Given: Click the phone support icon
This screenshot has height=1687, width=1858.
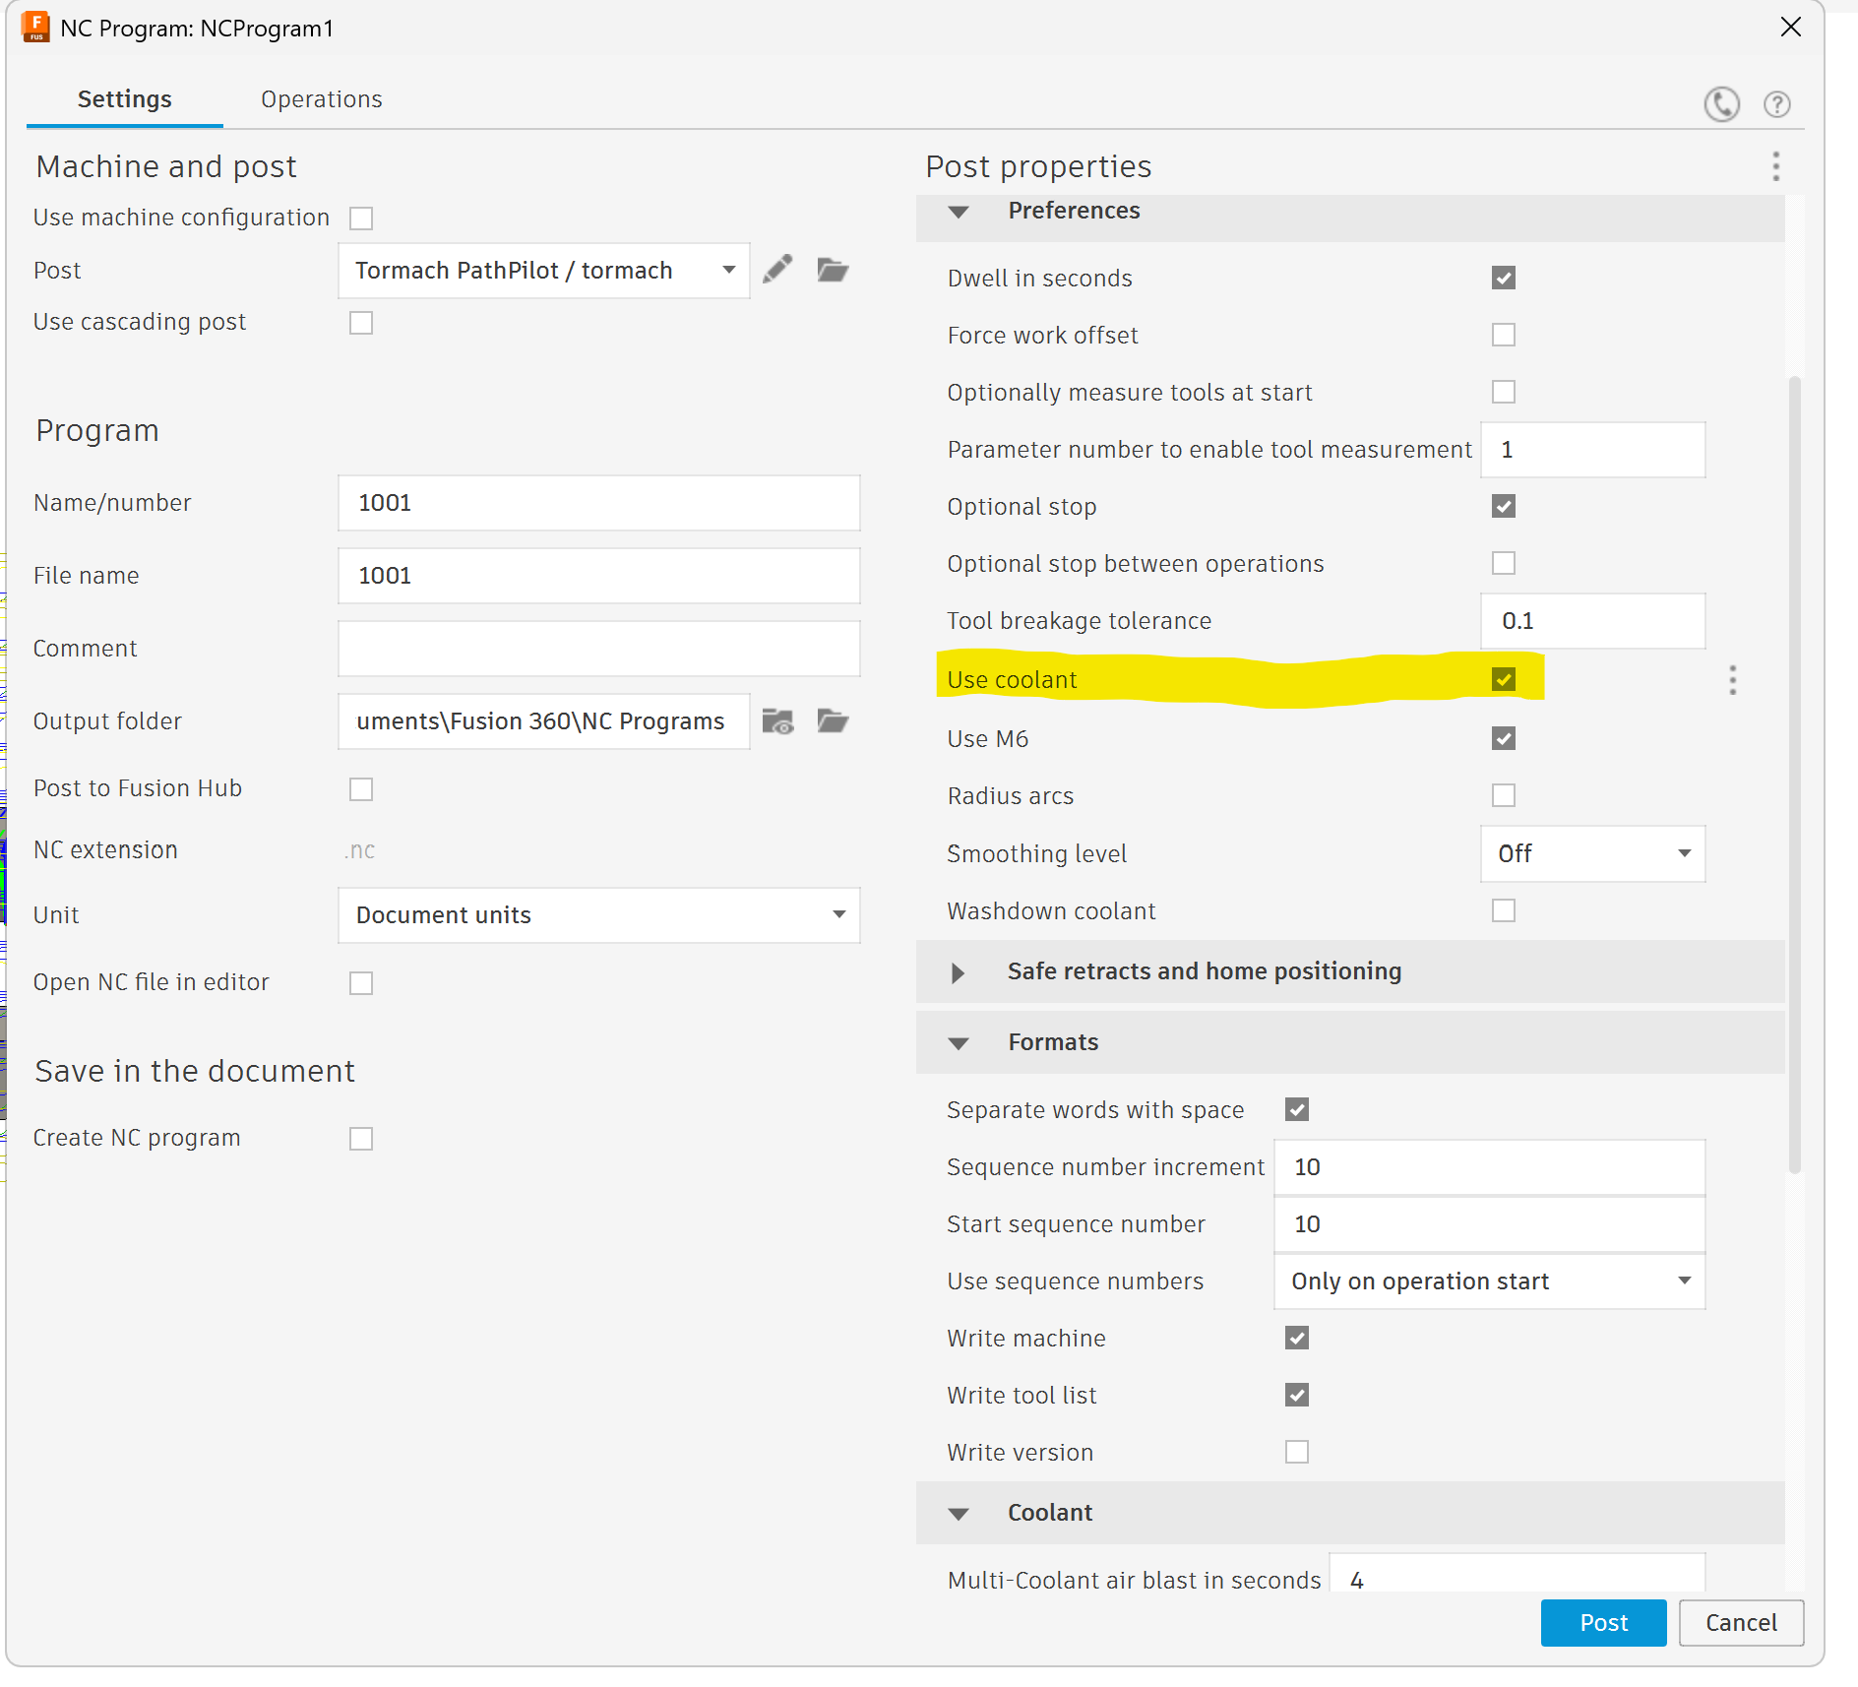Looking at the screenshot, I should 1721,104.
